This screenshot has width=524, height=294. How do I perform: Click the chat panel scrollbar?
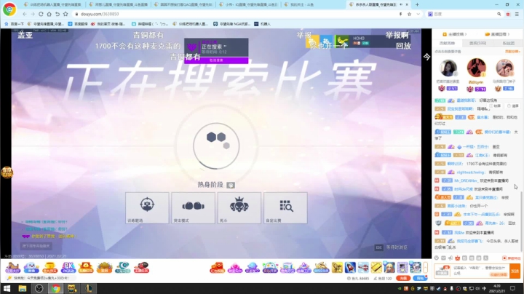pyautogui.click(x=521, y=220)
